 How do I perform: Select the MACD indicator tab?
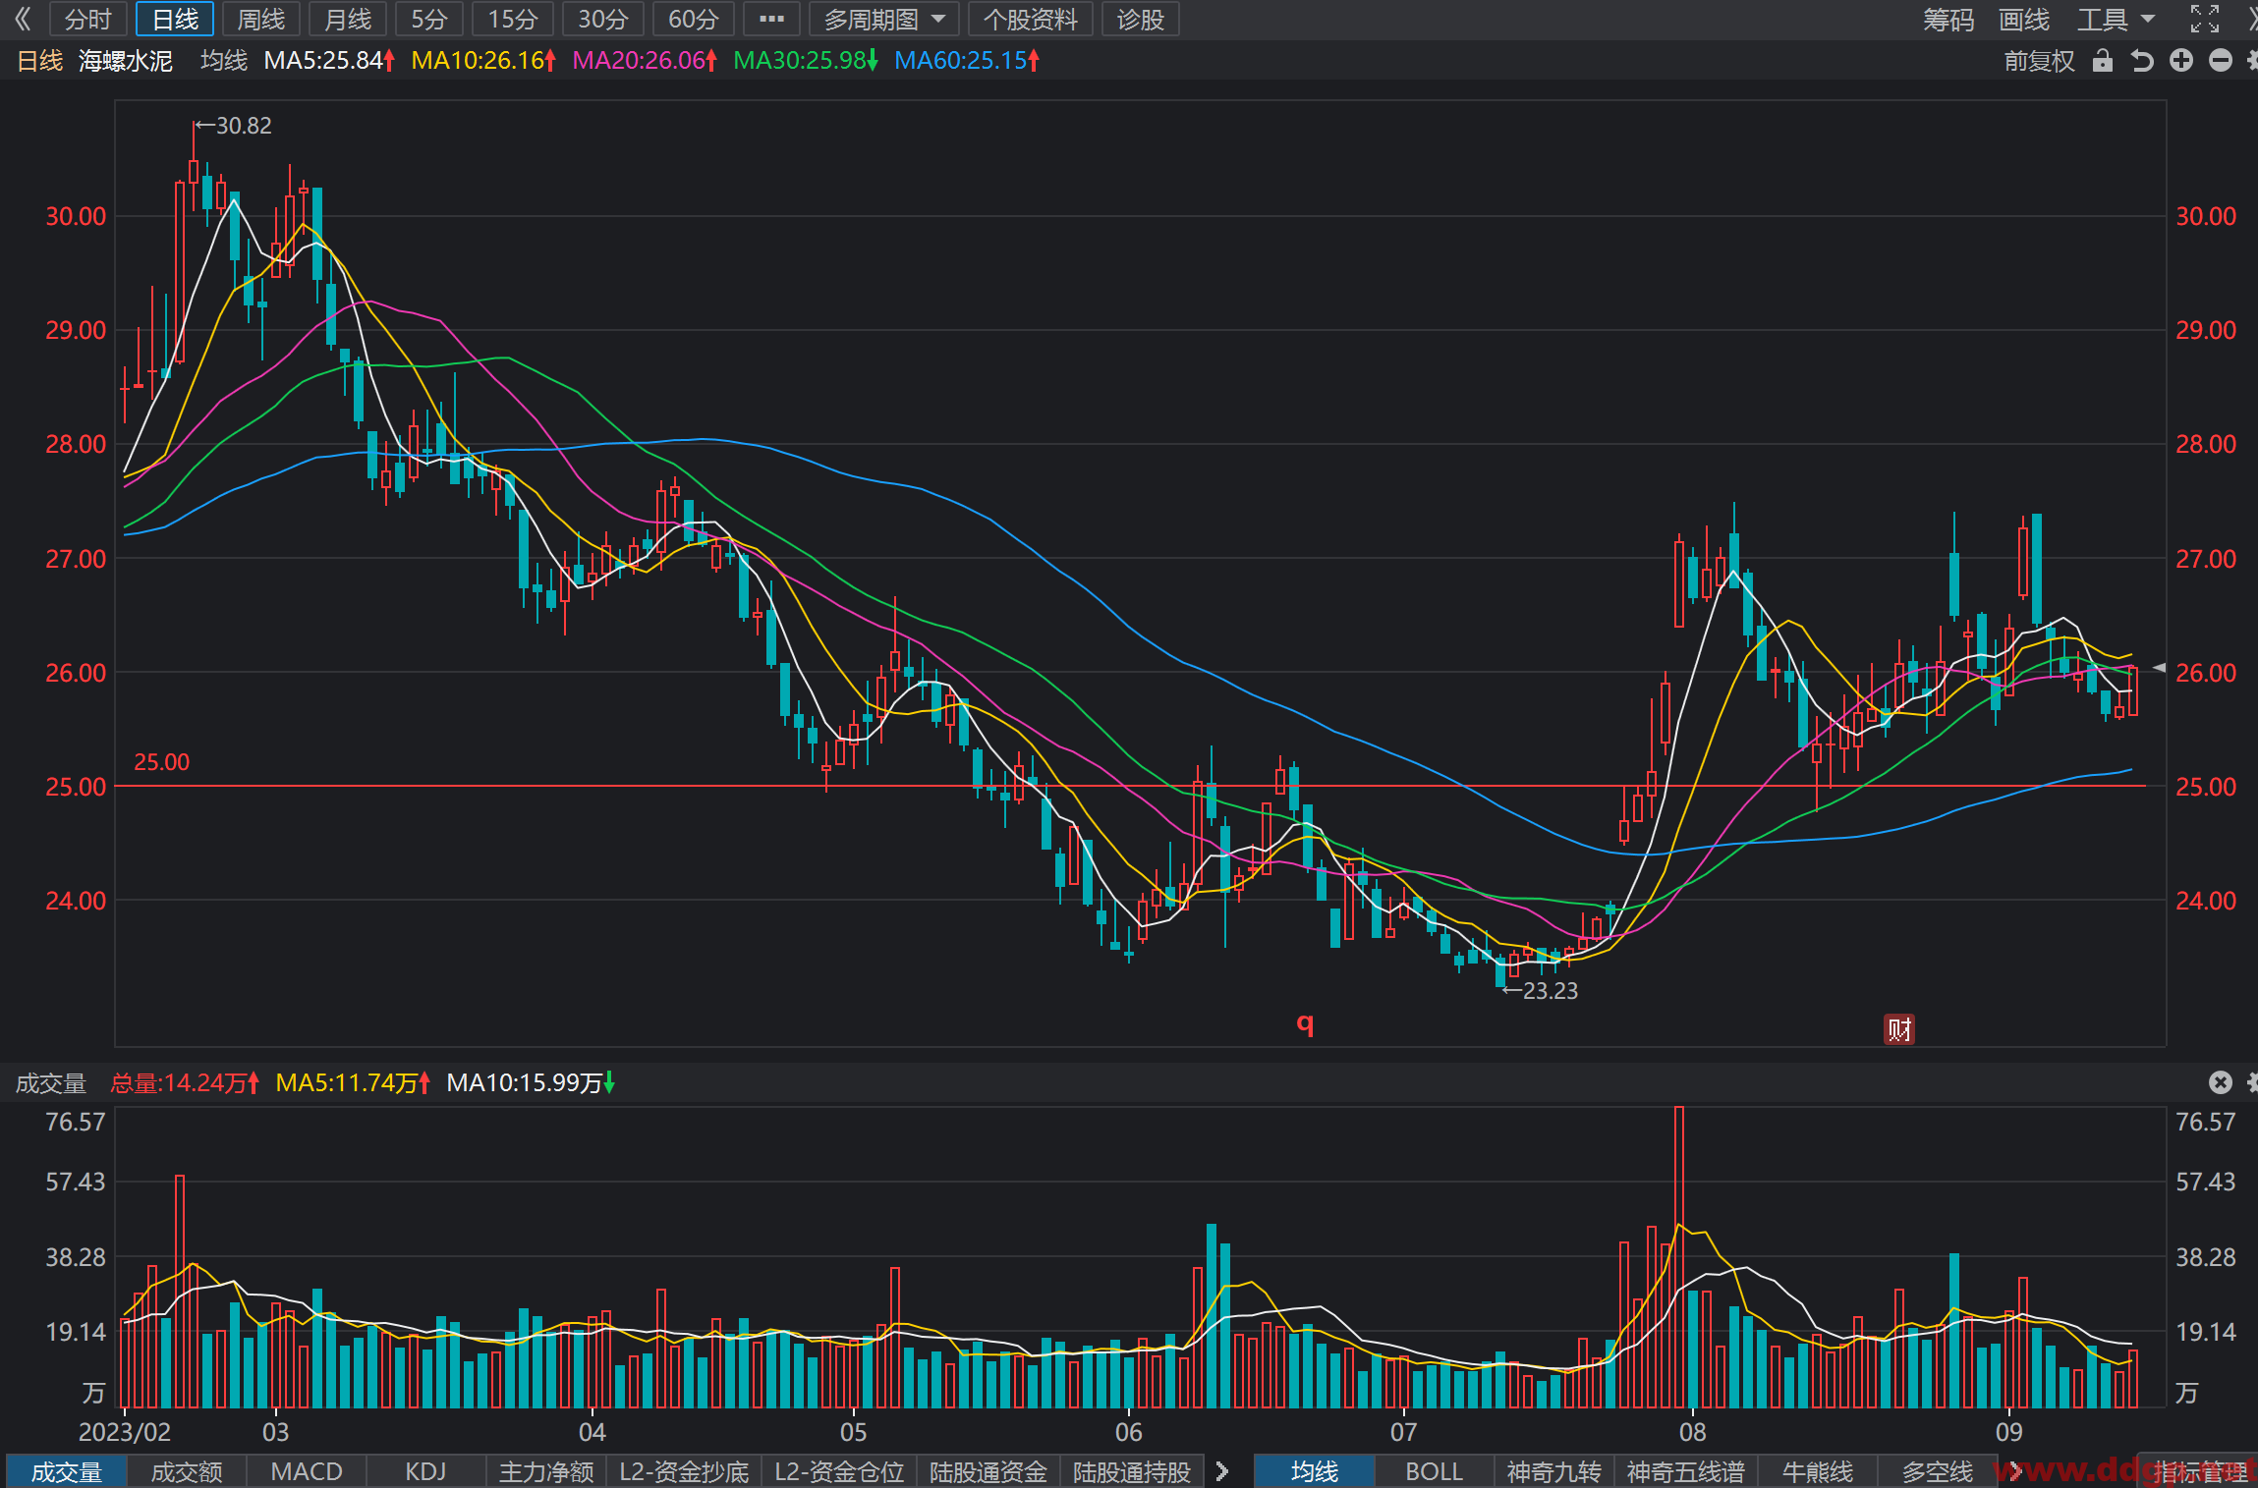click(307, 1471)
